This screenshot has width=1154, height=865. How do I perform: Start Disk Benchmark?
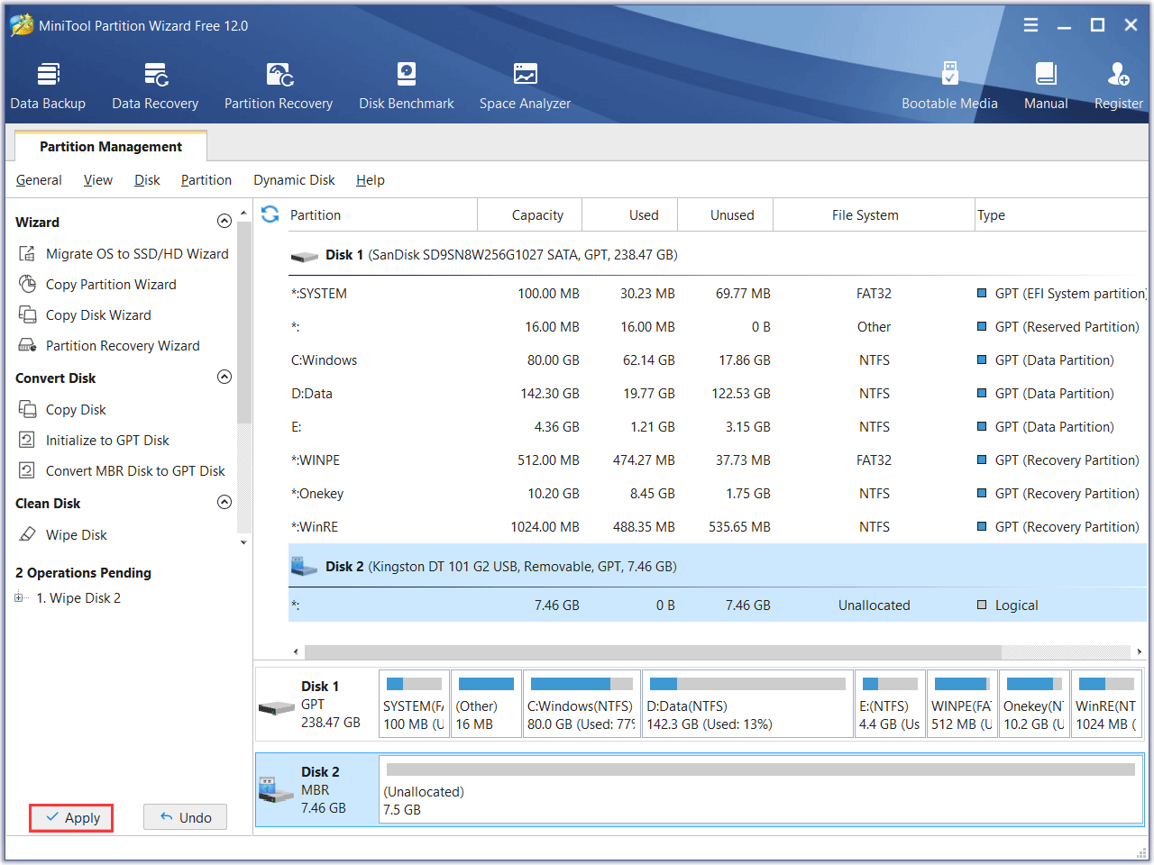407,86
